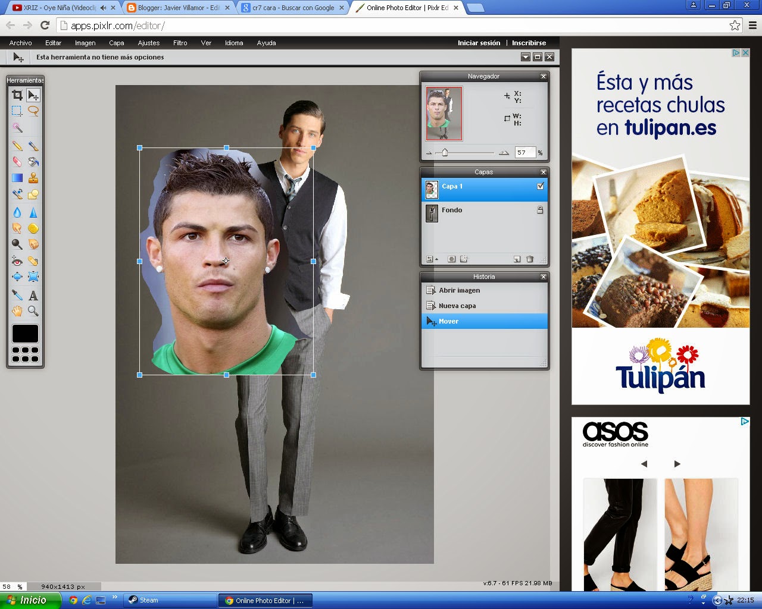The image size is (762, 609).
Task: Open the Ayuda menu
Action: click(266, 43)
